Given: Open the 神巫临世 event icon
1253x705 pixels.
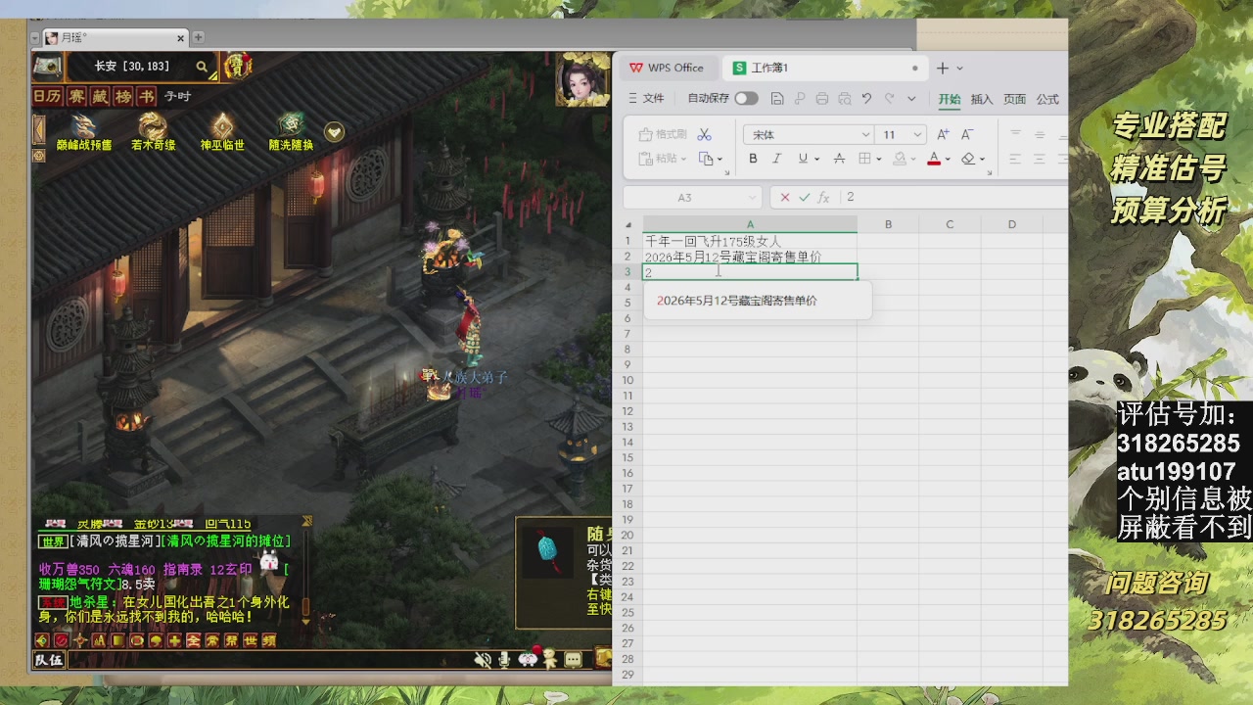Looking at the screenshot, I should [222, 132].
